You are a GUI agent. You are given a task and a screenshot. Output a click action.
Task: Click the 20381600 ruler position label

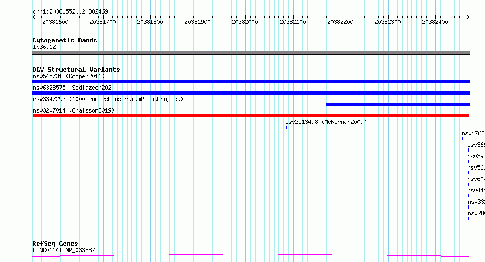[55, 22]
